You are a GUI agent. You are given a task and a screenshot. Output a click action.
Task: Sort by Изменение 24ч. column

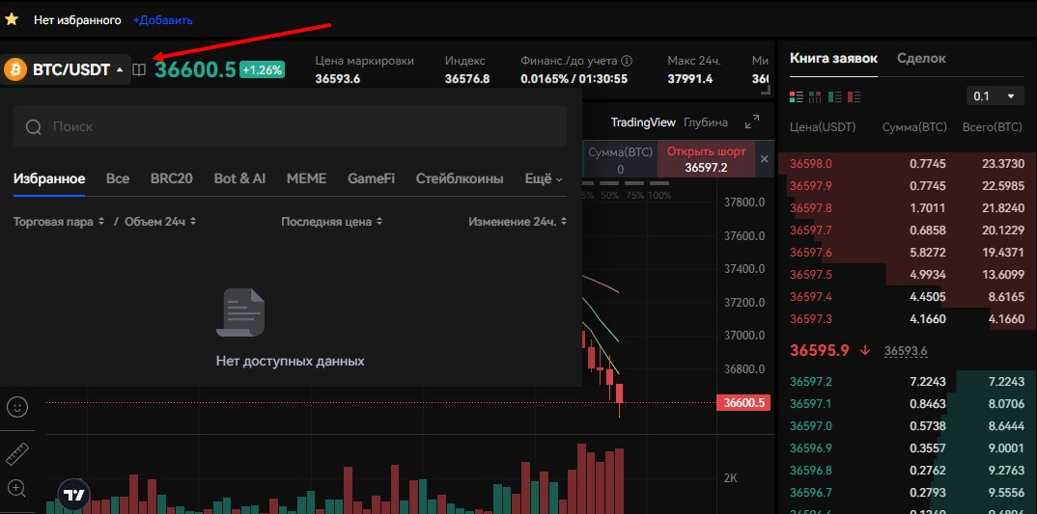click(517, 222)
